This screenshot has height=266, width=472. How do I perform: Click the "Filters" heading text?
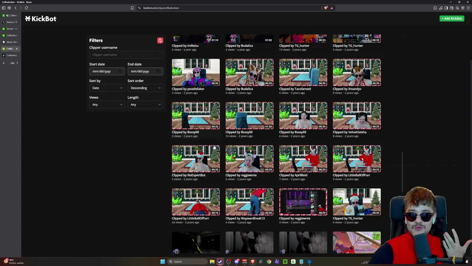[x=96, y=40]
